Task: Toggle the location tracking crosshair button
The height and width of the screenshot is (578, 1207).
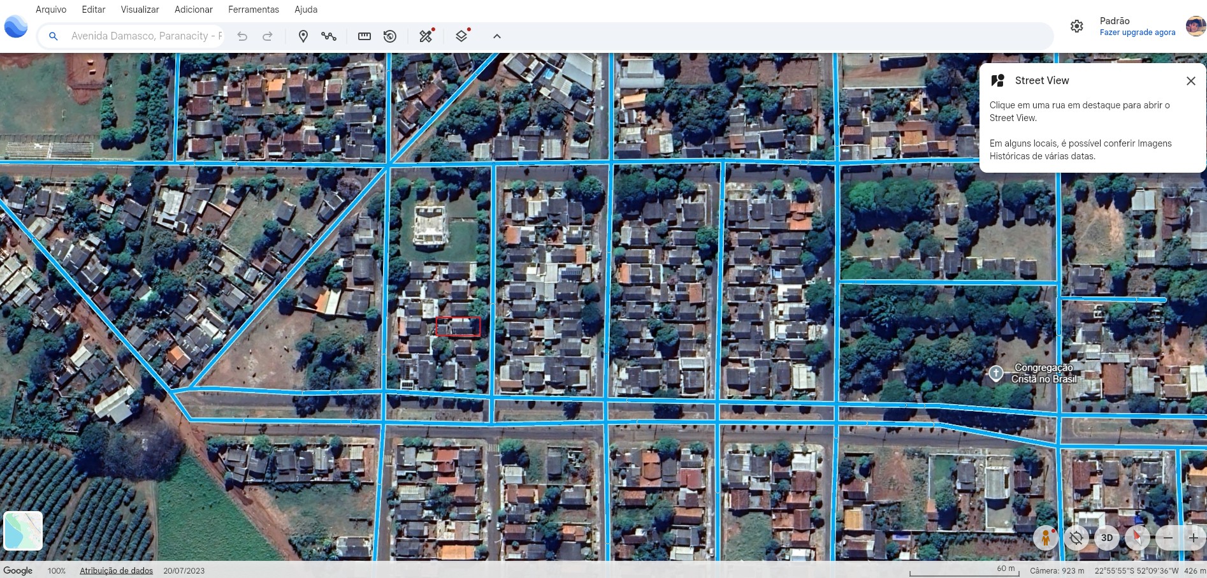Action: (1076, 538)
